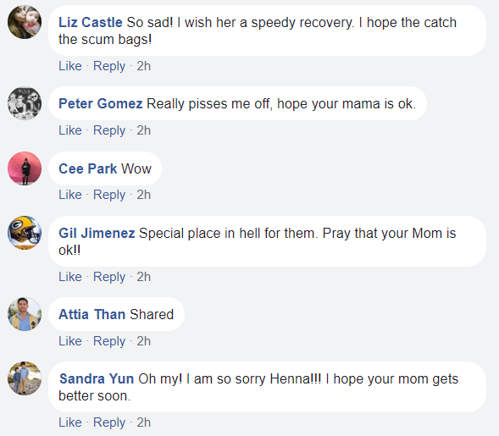This screenshot has height=436, width=499.
Task: Visit Gil Jimenez's name link
Action: click(x=97, y=233)
